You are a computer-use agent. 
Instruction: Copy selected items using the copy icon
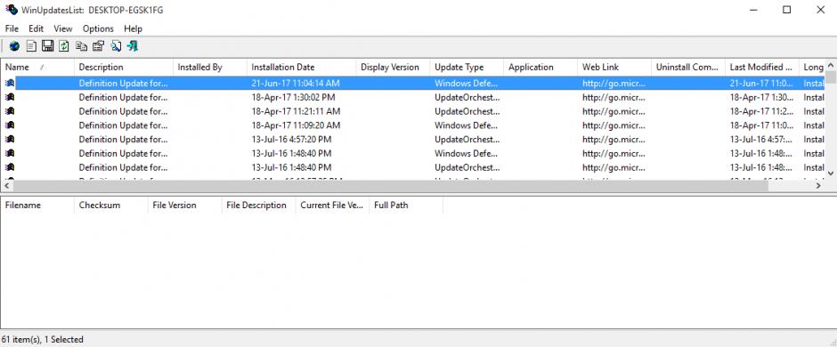[81, 46]
